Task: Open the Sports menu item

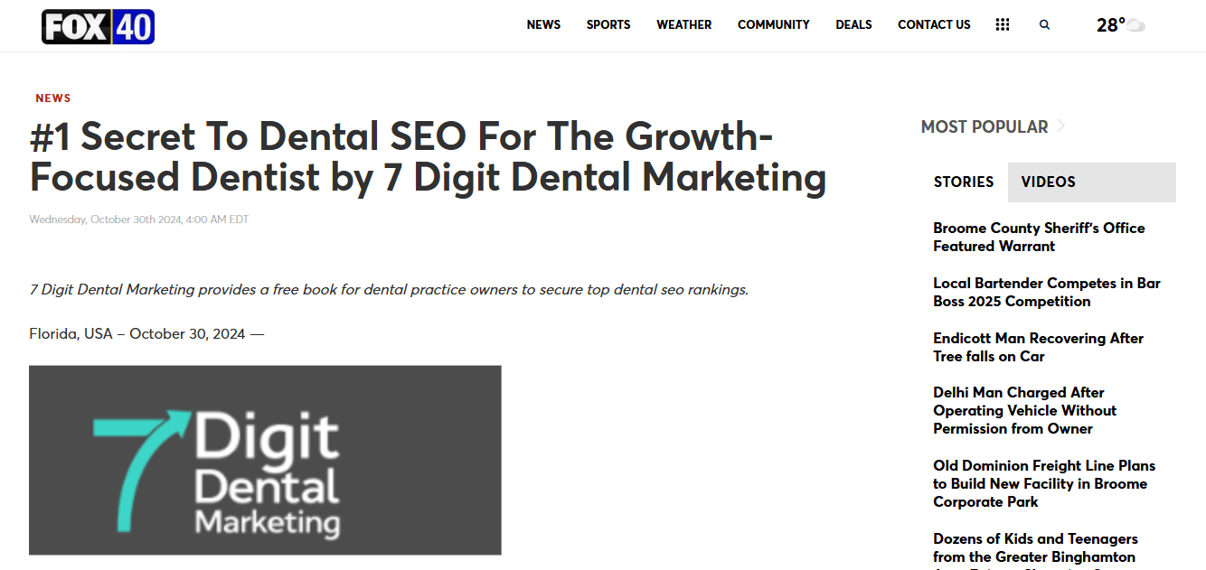Action: pyautogui.click(x=608, y=24)
